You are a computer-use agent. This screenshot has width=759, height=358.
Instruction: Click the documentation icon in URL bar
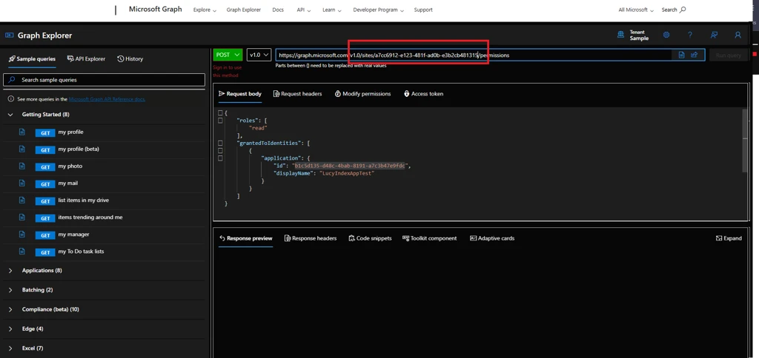click(x=681, y=55)
